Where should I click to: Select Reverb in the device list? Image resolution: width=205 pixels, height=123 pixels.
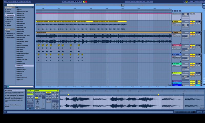tap(21, 65)
